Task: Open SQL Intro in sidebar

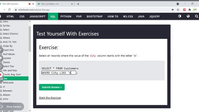Action: tap(4, 21)
